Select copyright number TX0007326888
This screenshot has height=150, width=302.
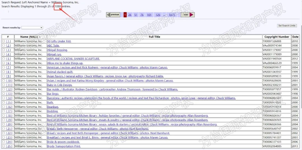tap(272, 41)
